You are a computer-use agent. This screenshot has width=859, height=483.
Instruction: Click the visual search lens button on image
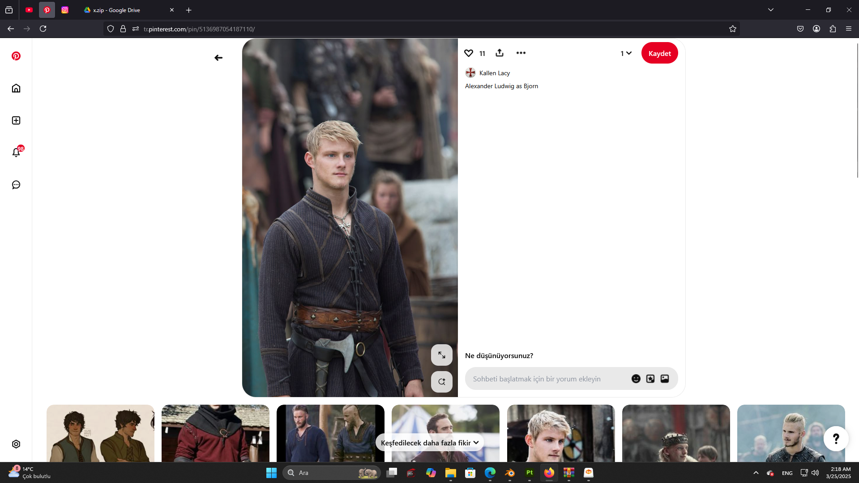point(442,382)
